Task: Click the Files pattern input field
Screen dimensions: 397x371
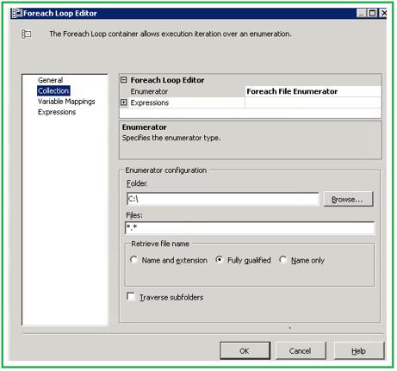Action: pos(250,228)
